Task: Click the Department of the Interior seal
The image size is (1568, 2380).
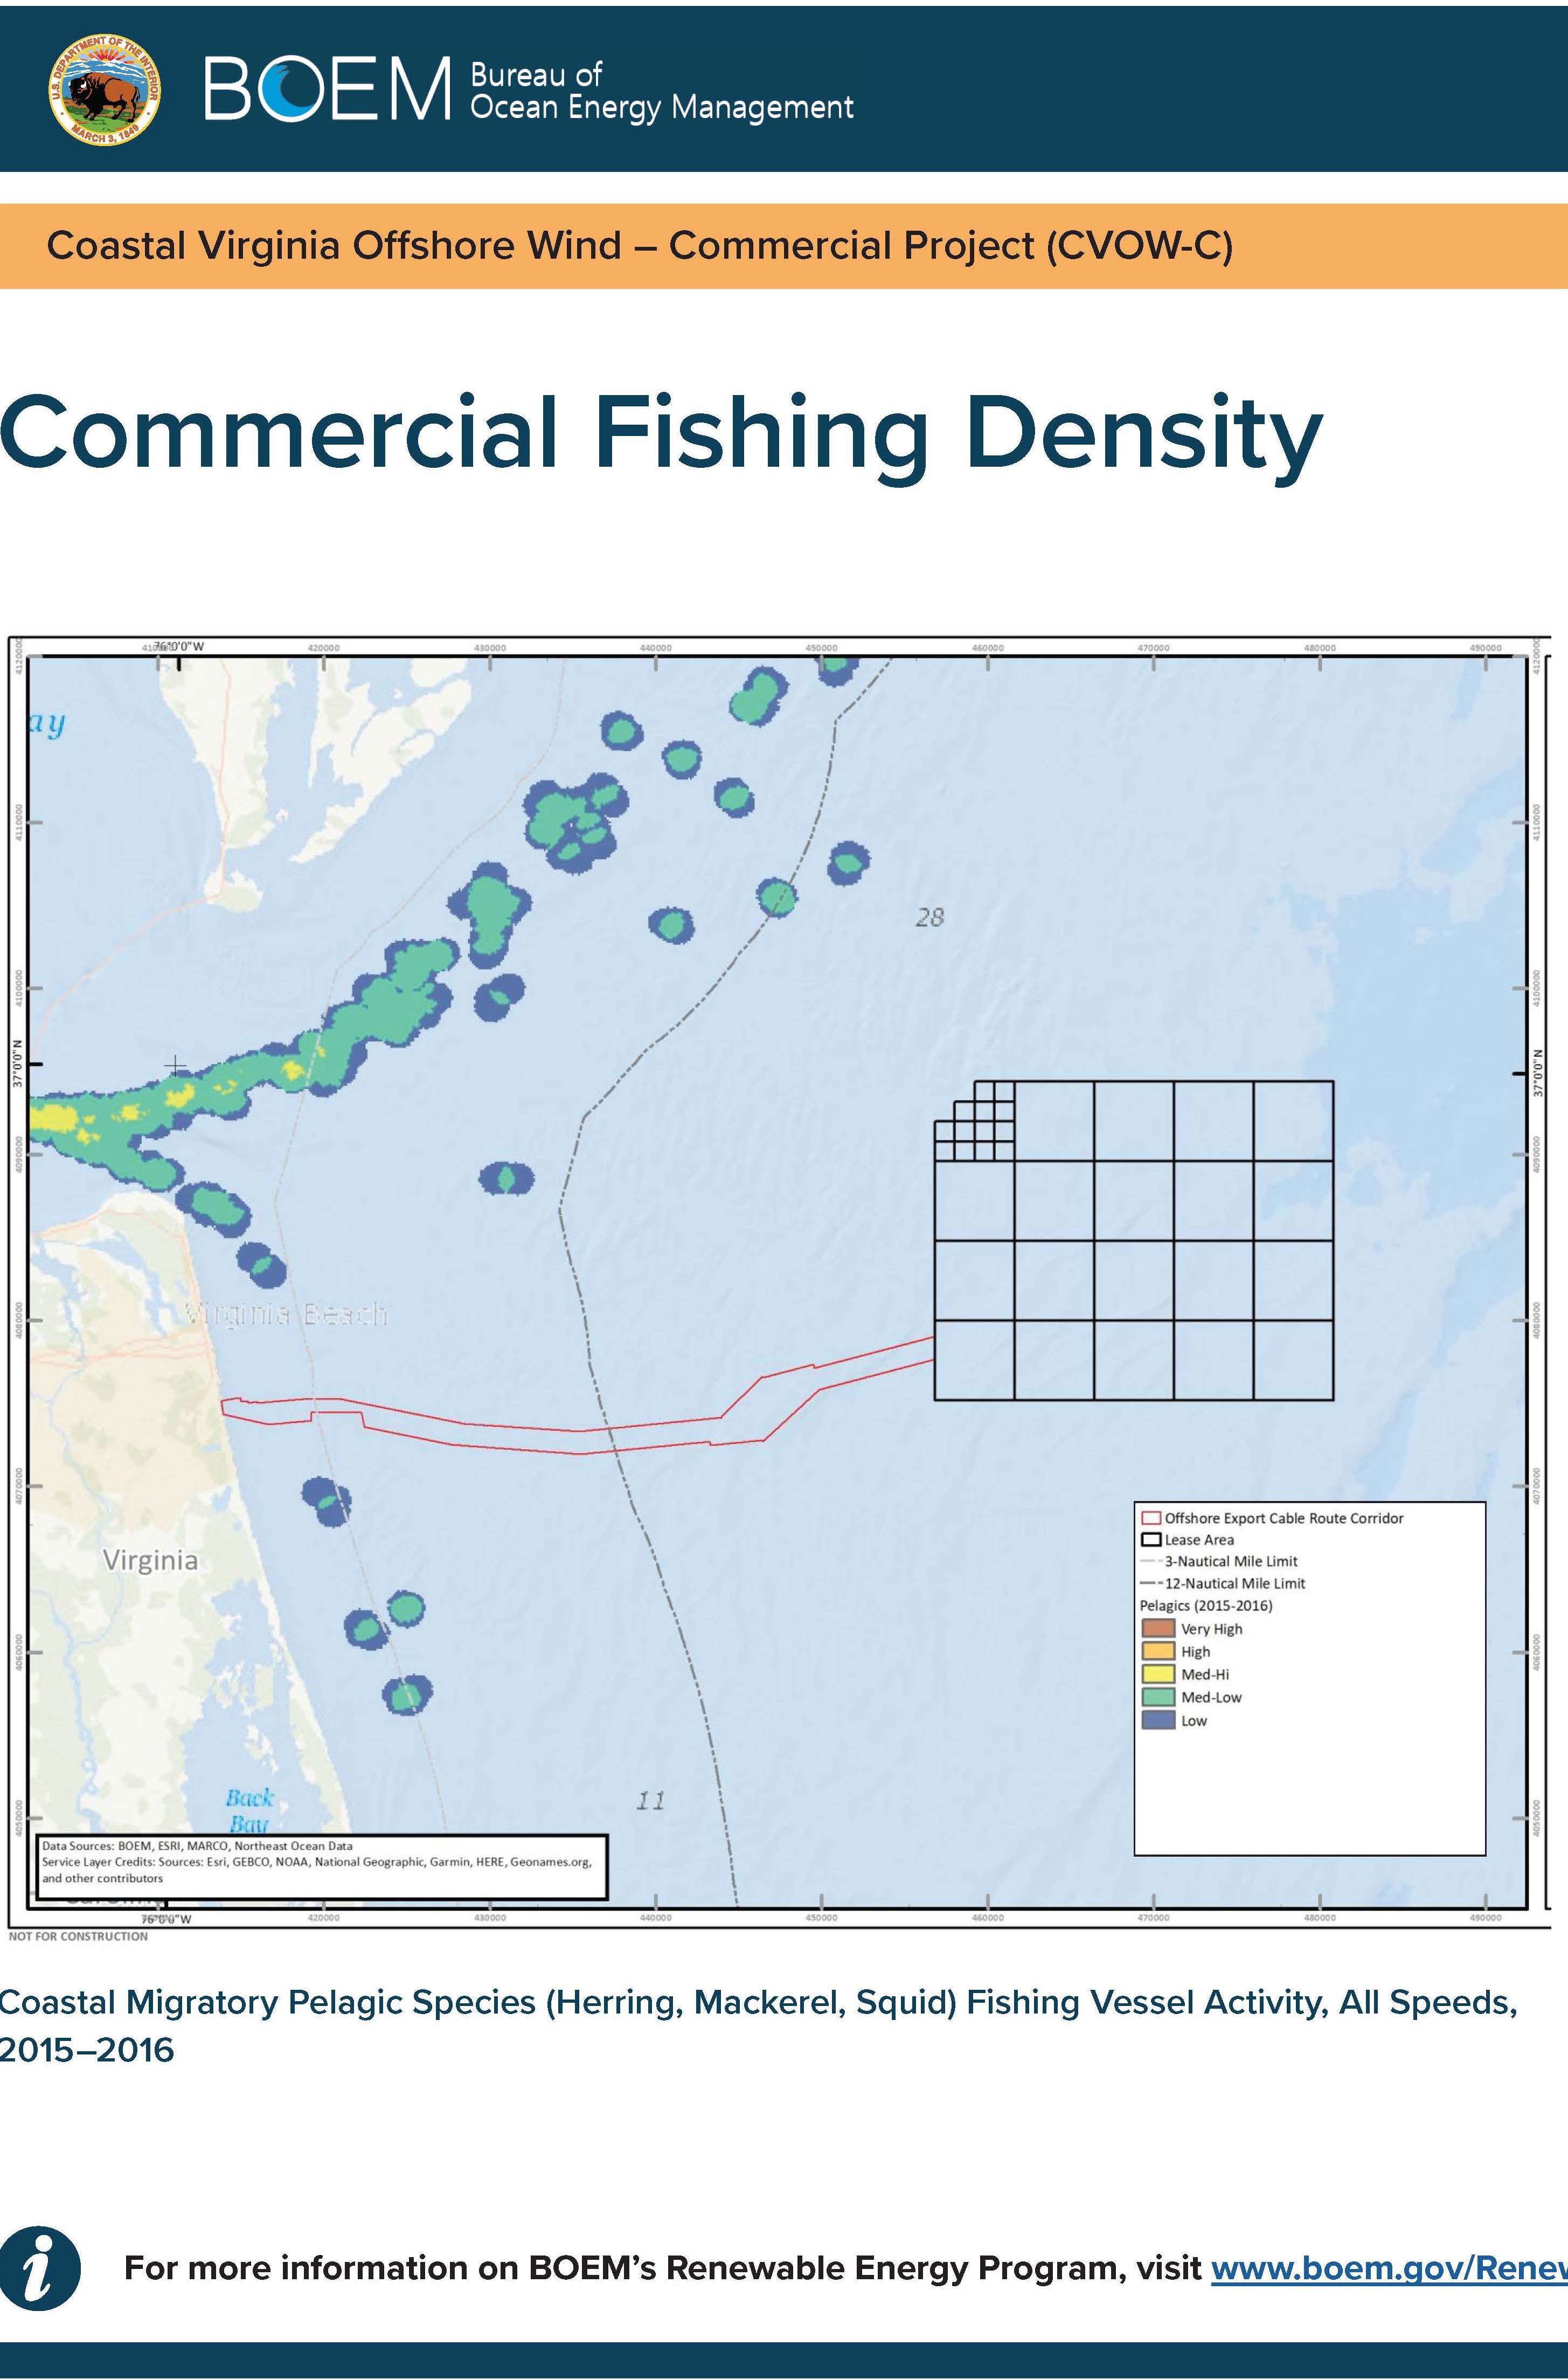Action: (105, 89)
